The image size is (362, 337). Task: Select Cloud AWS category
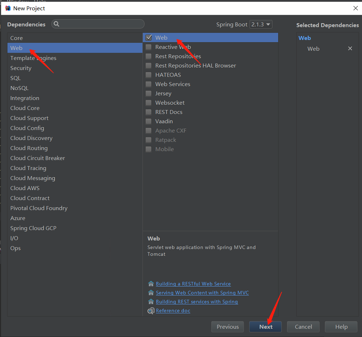[x=75, y=188]
